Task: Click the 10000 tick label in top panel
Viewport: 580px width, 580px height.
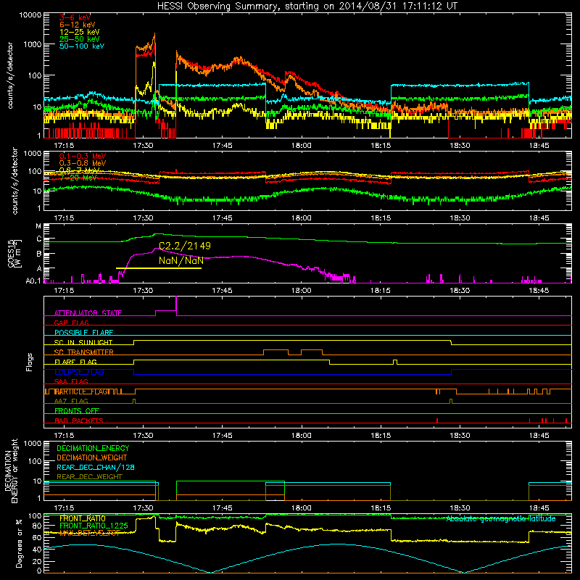Action: (x=30, y=15)
